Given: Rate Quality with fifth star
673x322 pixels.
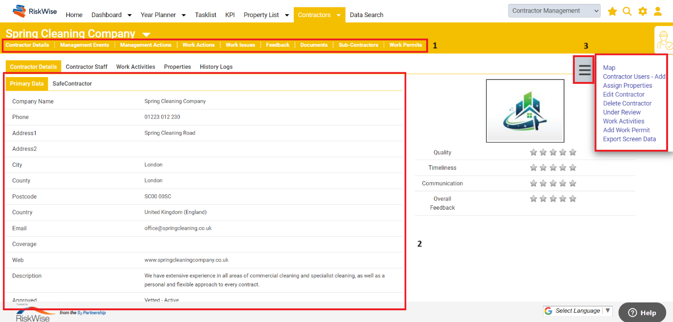Looking at the screenshot, I should coord(573,152).
